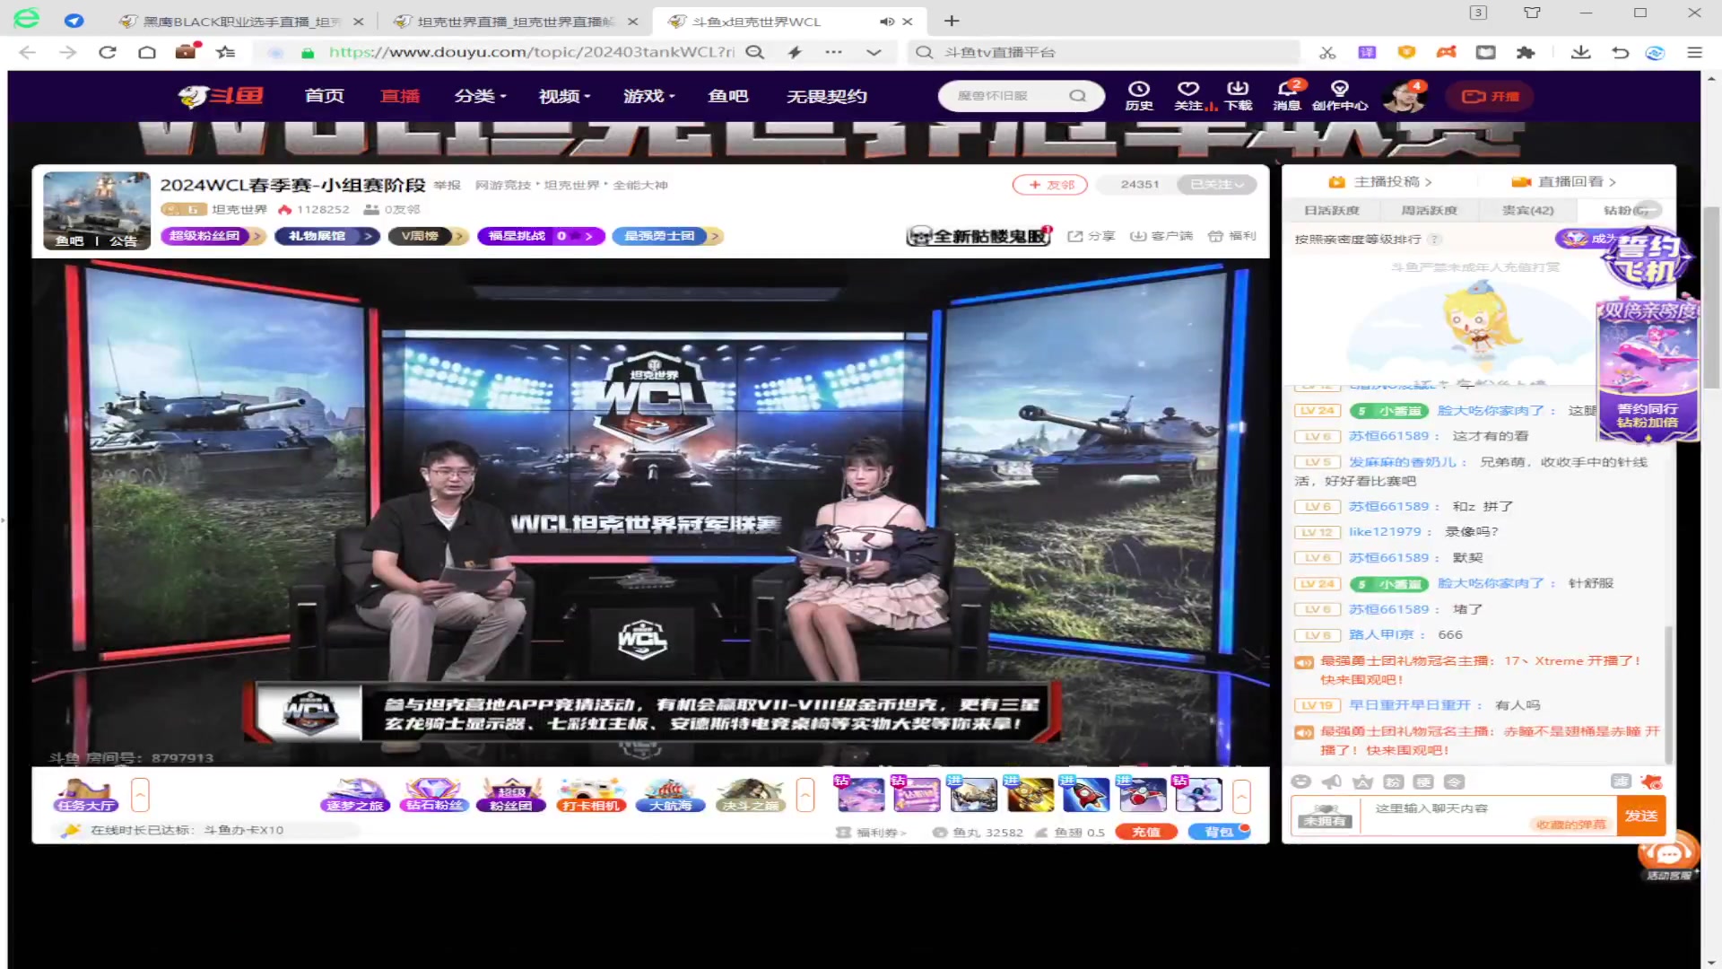Viewport: 1722px width, 969px height.
Task: Expand the arrow after 决斗之巅 activity icons
Action: coord(805,795)
